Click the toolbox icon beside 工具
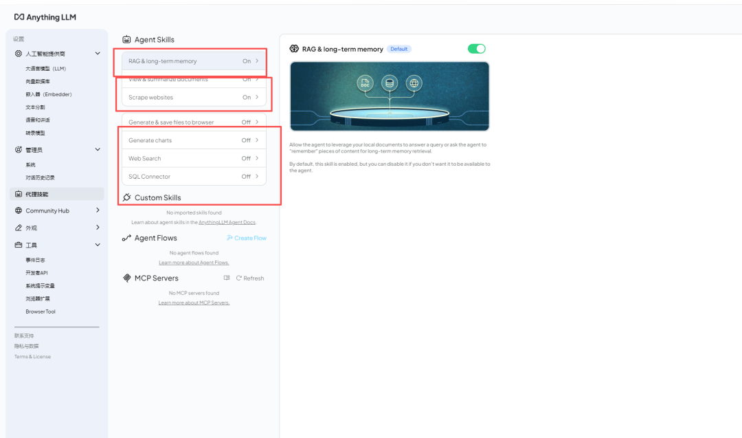742x438 pixels. tap(19, 245)
